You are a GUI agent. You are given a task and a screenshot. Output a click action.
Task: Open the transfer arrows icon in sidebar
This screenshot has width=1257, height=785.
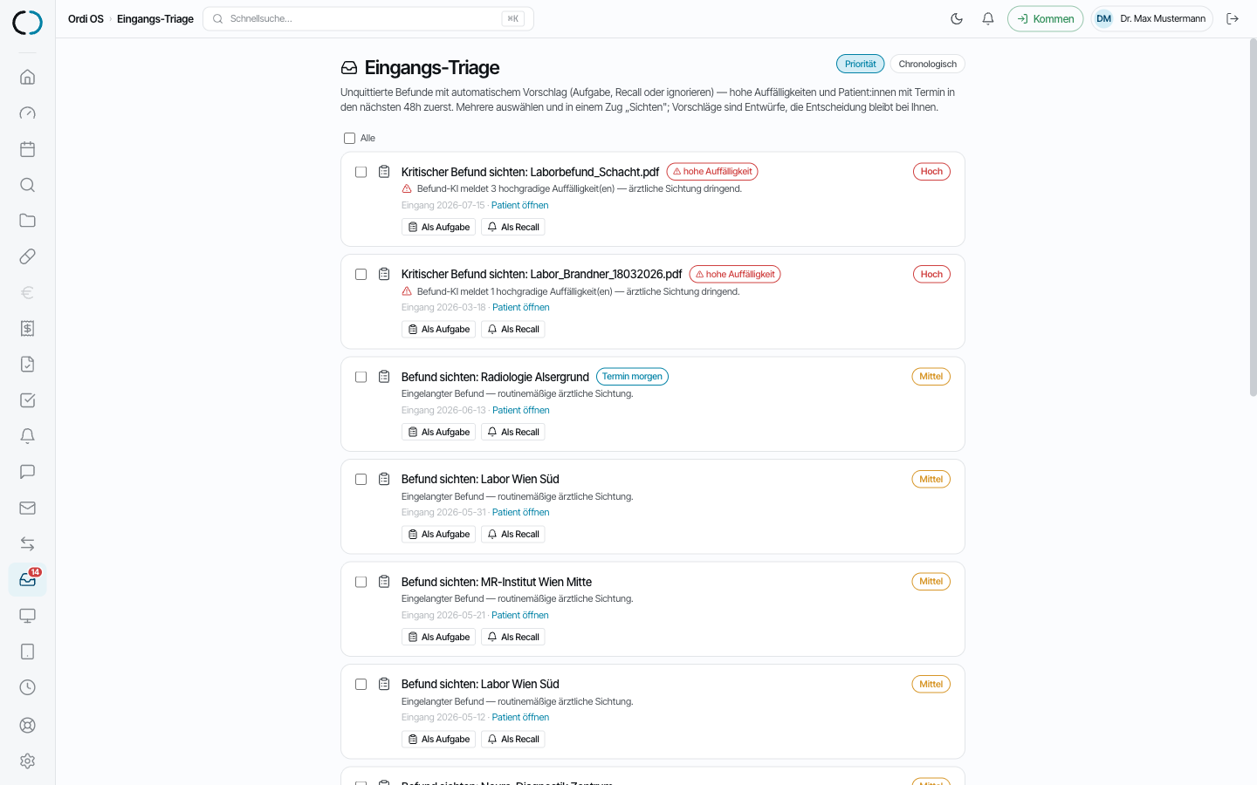point(27,543)
